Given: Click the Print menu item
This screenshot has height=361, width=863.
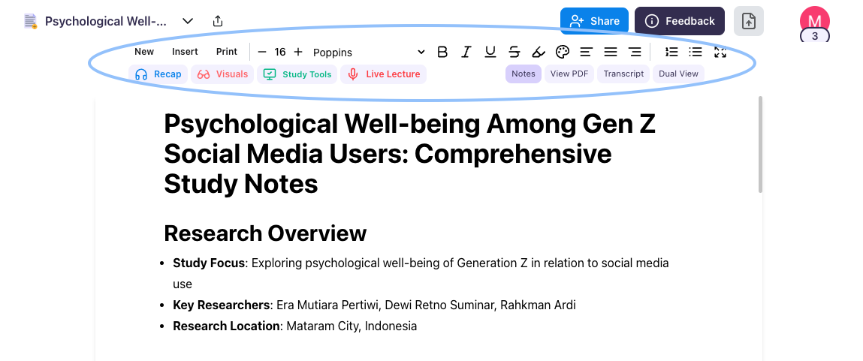Looking at the screenshot, I should point(227,52).
